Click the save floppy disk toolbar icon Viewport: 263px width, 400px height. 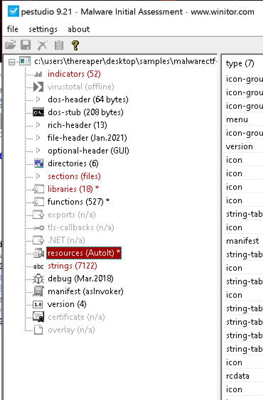(x=26, y=45)
